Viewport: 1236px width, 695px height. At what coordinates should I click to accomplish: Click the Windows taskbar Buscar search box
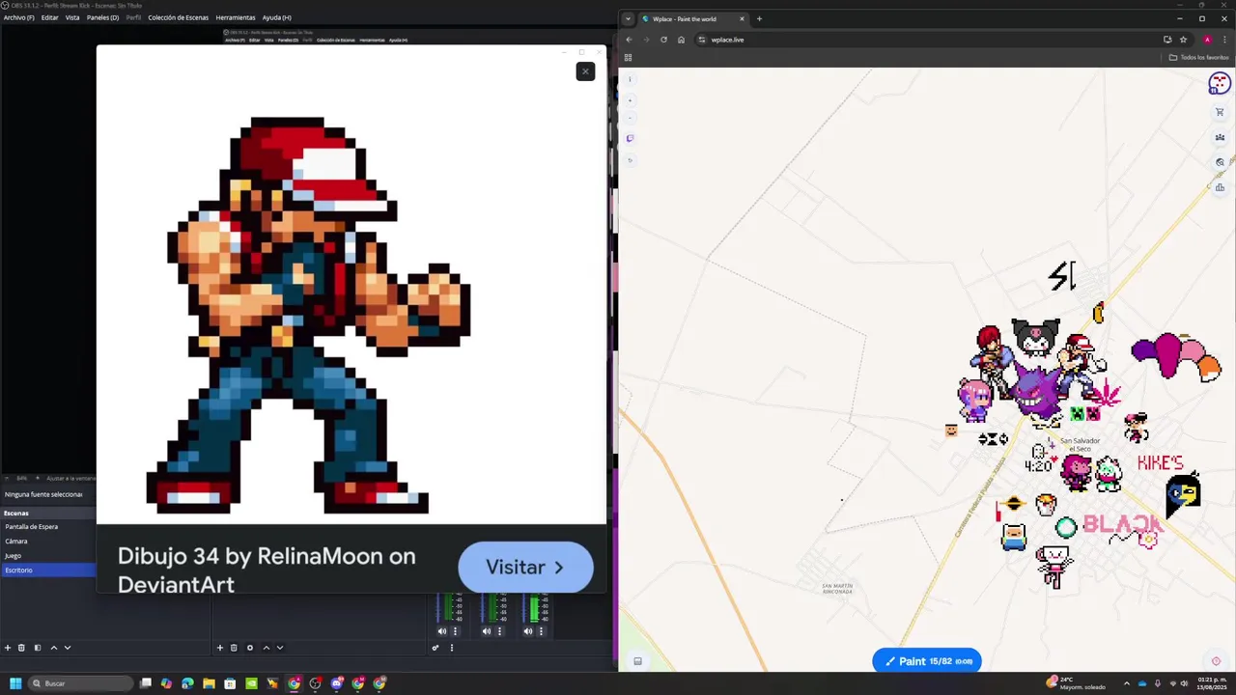pyautogui.click(x=81, y=683)
